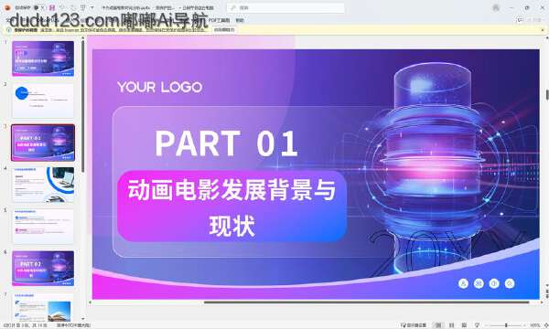Switch to Normal view icon
Screen dimensions: 549x329
click(438, 325)
